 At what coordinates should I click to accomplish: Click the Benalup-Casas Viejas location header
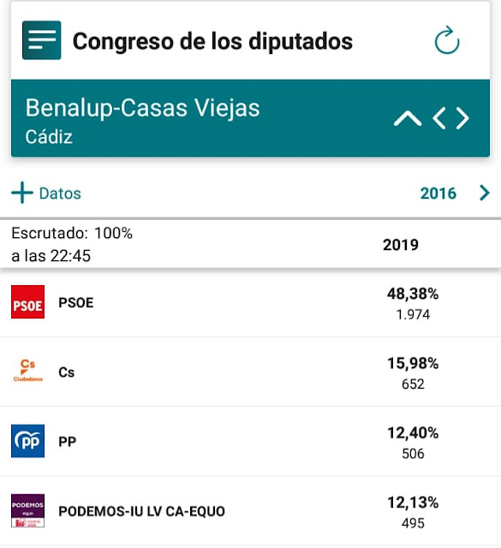(142, 108)
